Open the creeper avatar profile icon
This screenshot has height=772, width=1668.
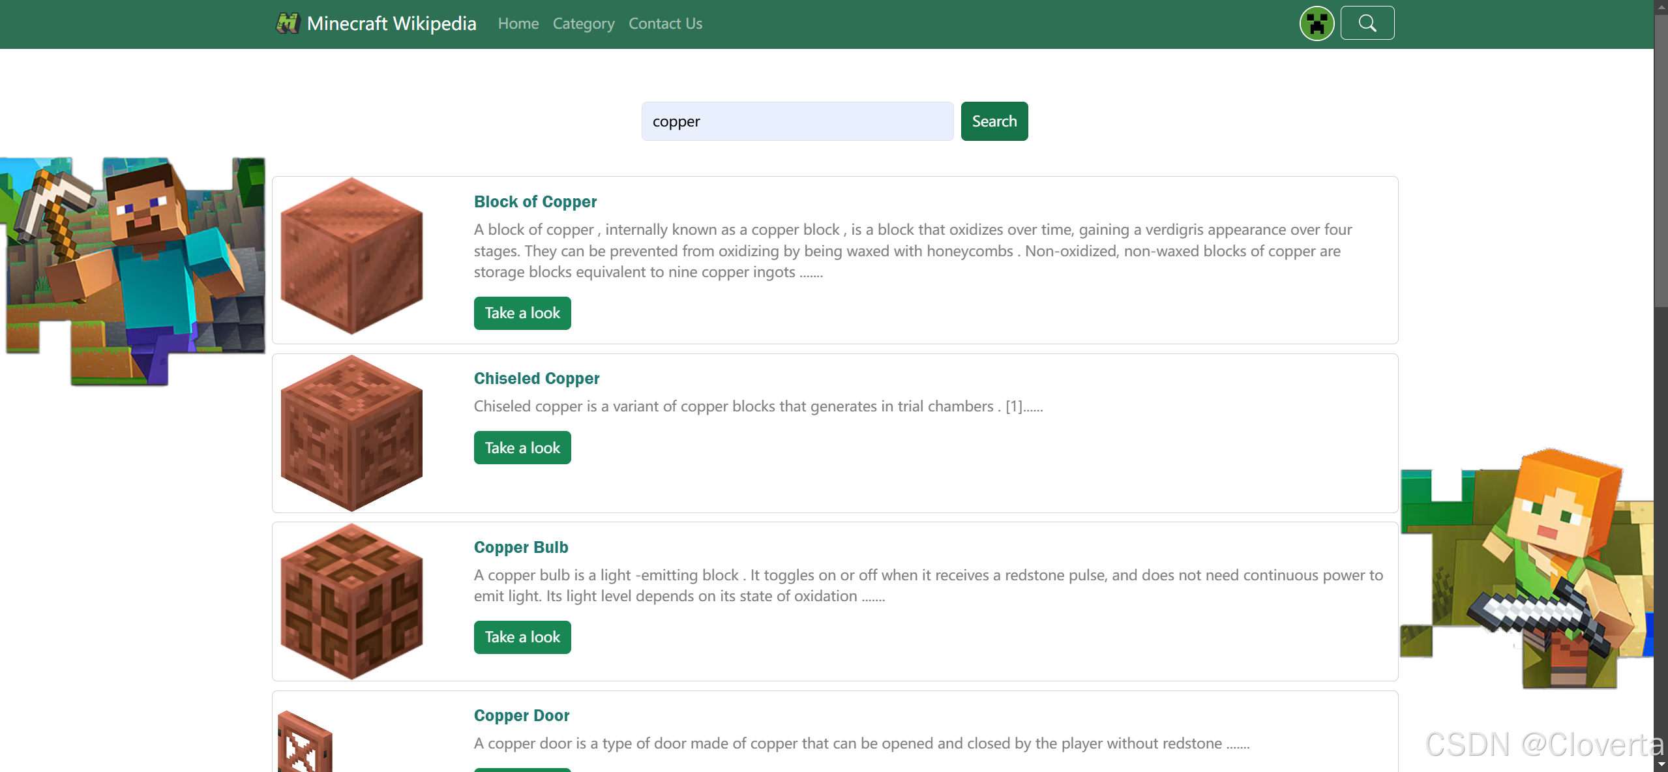(1317, 23)
